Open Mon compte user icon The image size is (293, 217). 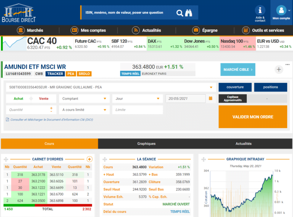pos(281,10)
